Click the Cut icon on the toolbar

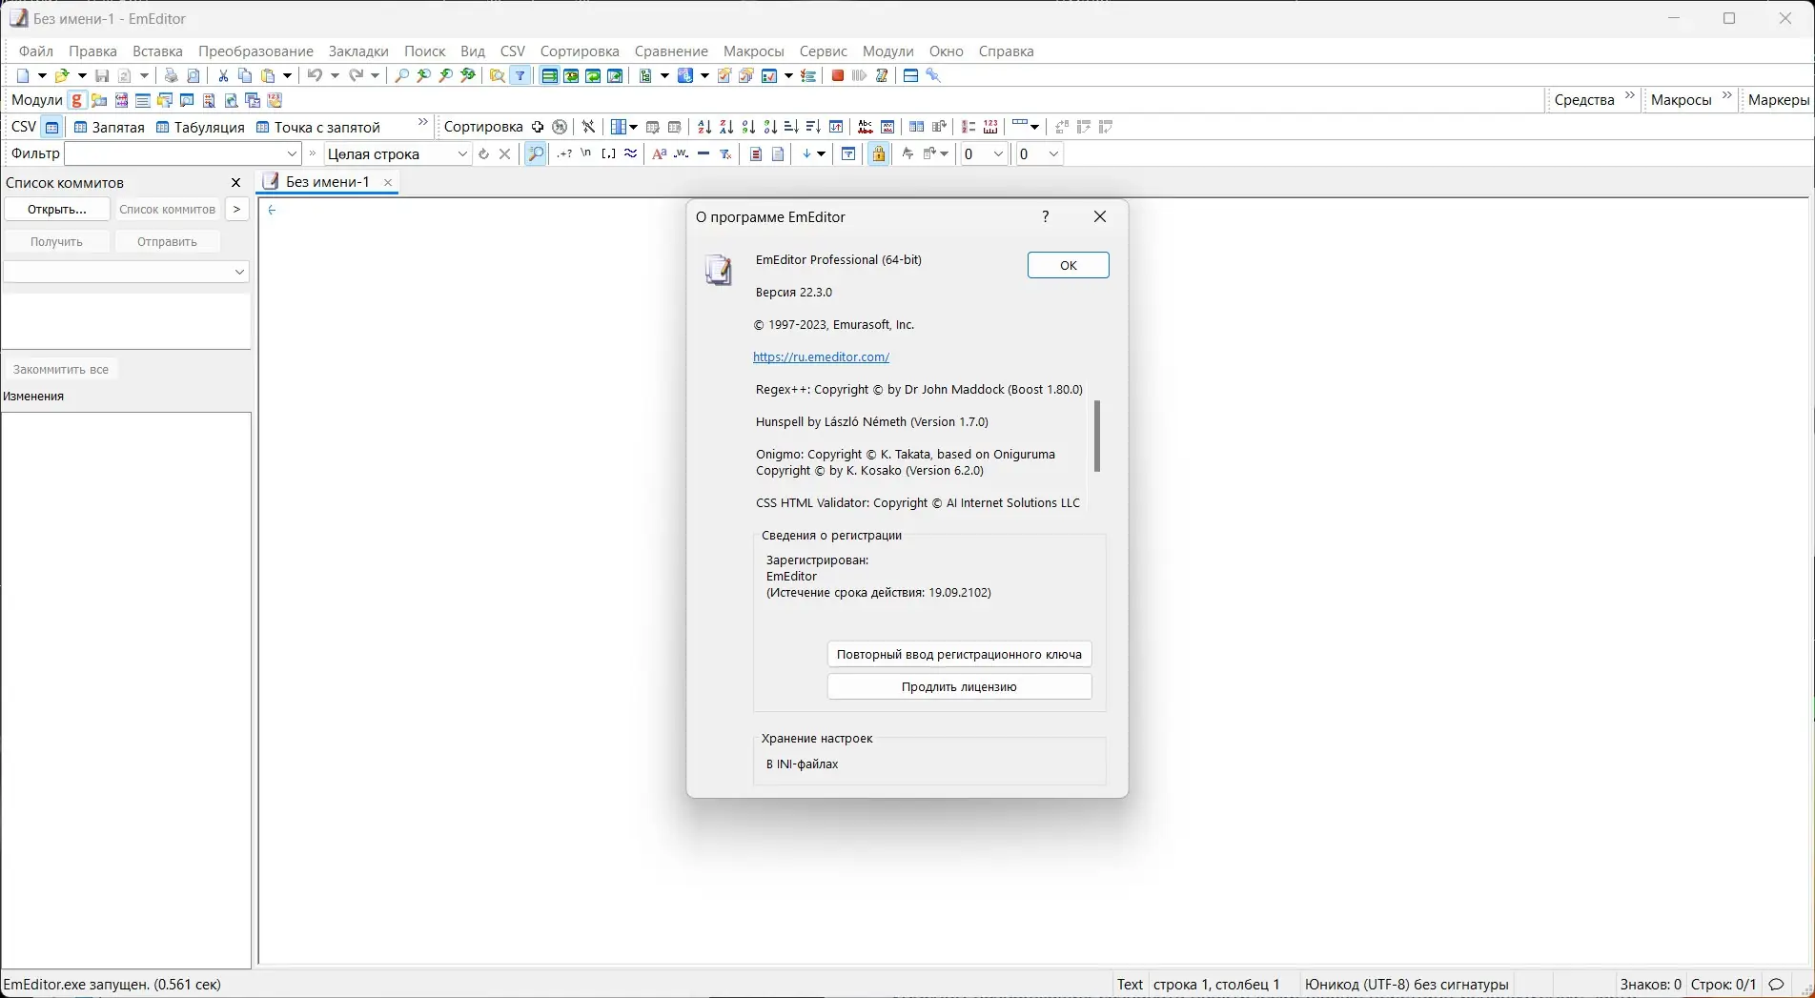pos(222,75)
